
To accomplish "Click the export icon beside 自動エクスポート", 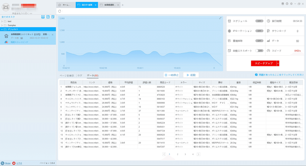I will point(229,51).
